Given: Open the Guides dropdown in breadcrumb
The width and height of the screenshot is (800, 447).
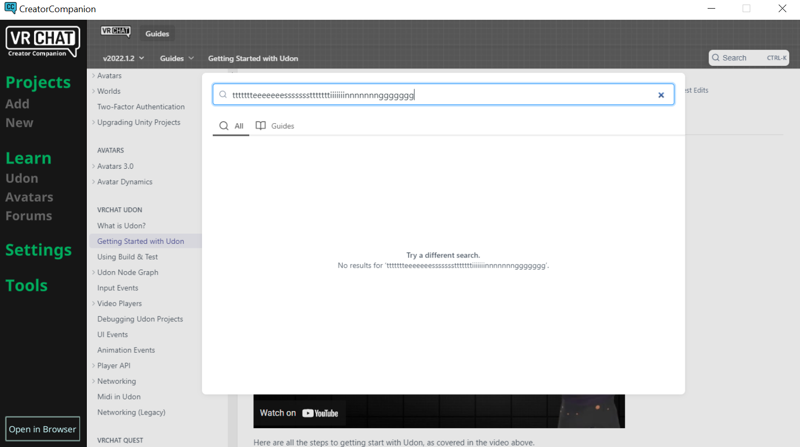Looking at the screenshot, I should 177,58.
